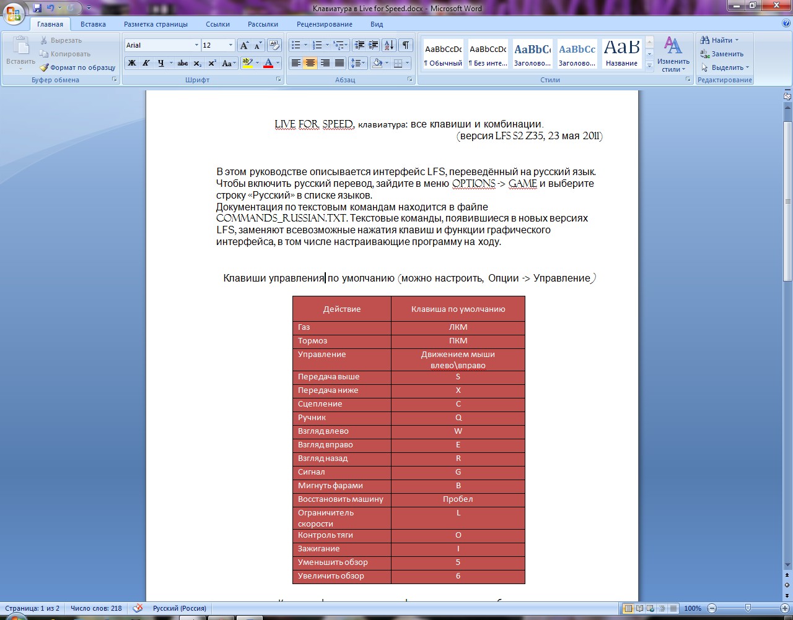Activate Формат по образцу format painter
Image resolution: width=793 pixels, height=620 pixels.
point(77,67)
